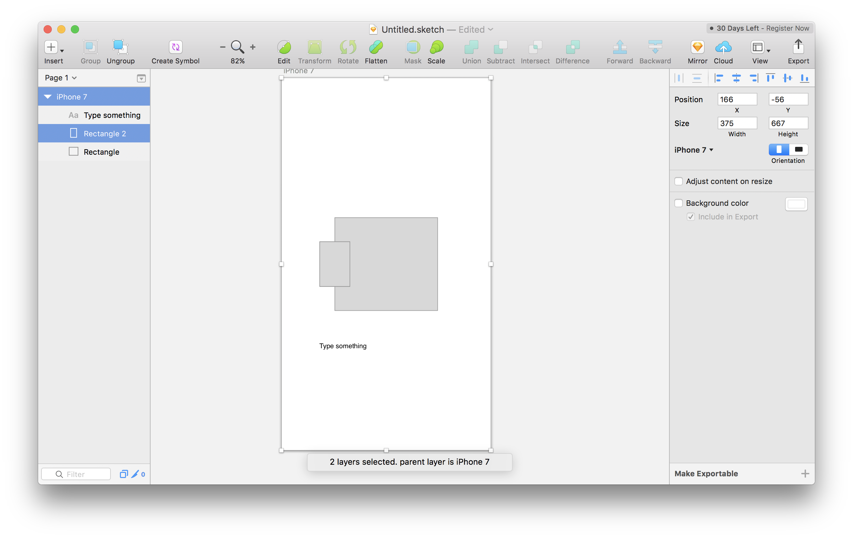Zoom out with the minus button
Screen dimensions: 853x539
click(222, 47)
